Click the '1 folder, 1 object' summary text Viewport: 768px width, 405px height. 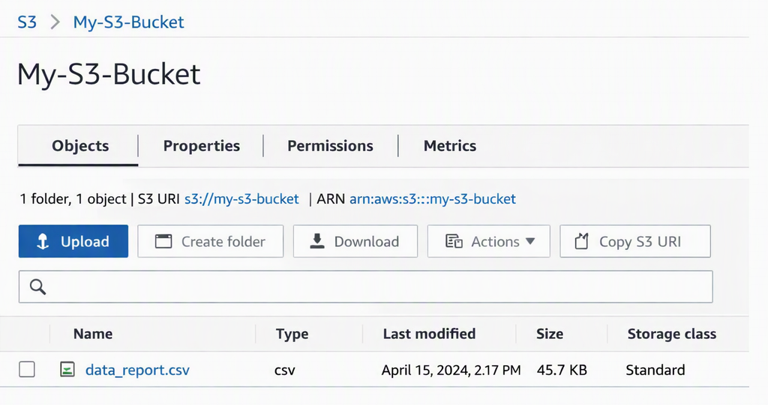73,199
